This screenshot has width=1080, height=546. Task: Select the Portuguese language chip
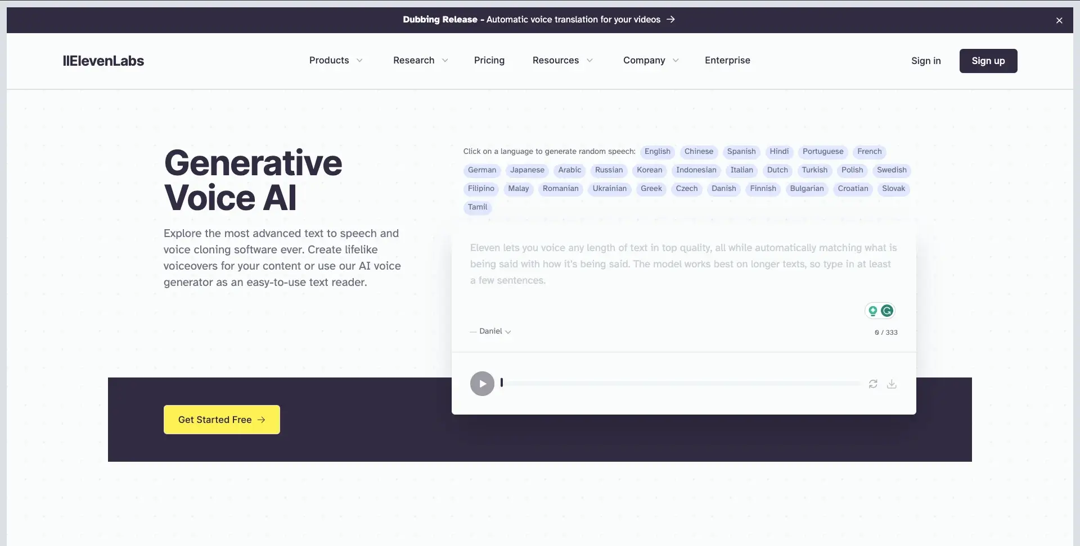823,152
